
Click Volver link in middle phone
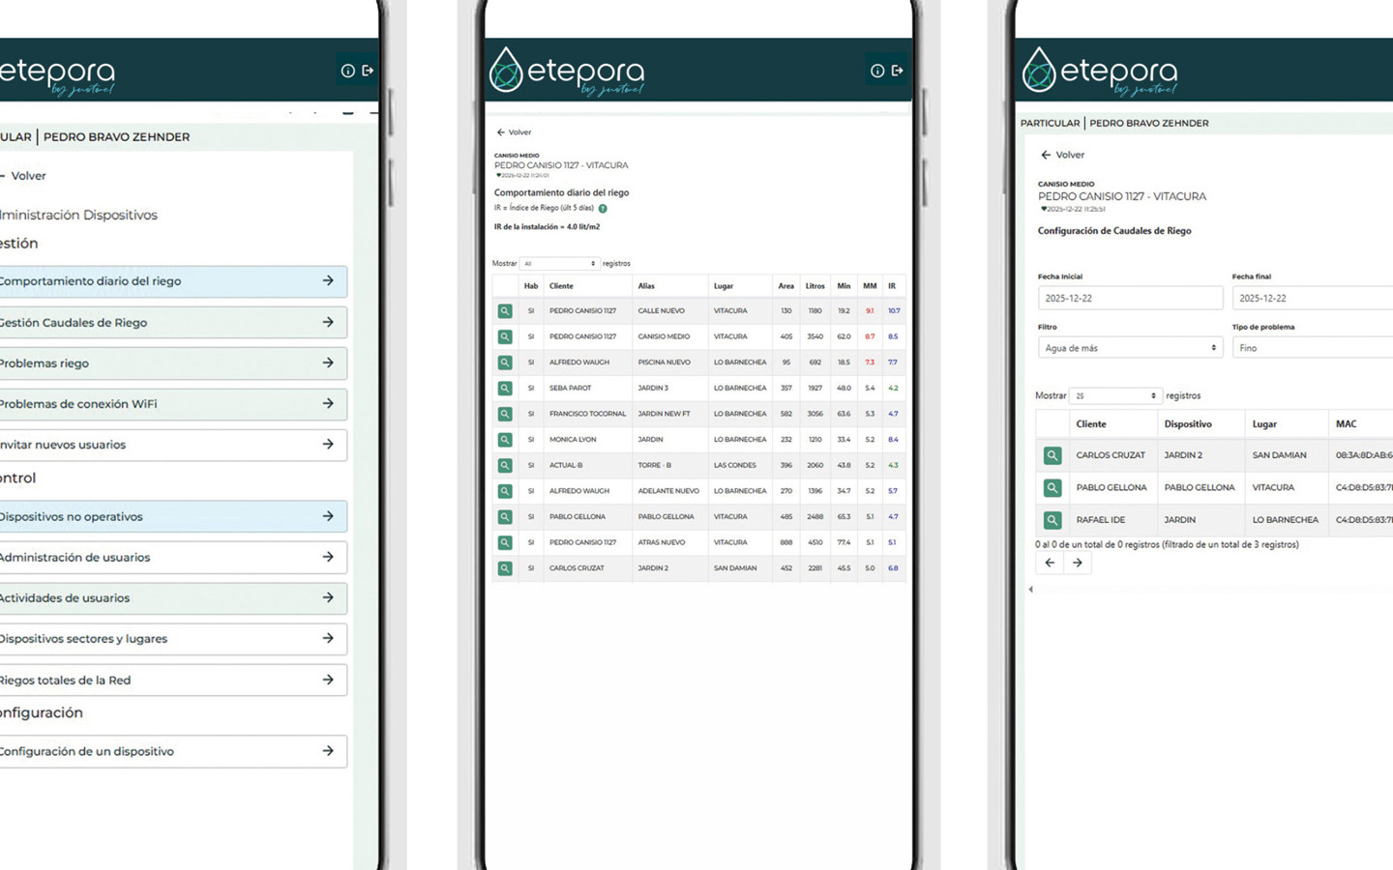[515, 132]
